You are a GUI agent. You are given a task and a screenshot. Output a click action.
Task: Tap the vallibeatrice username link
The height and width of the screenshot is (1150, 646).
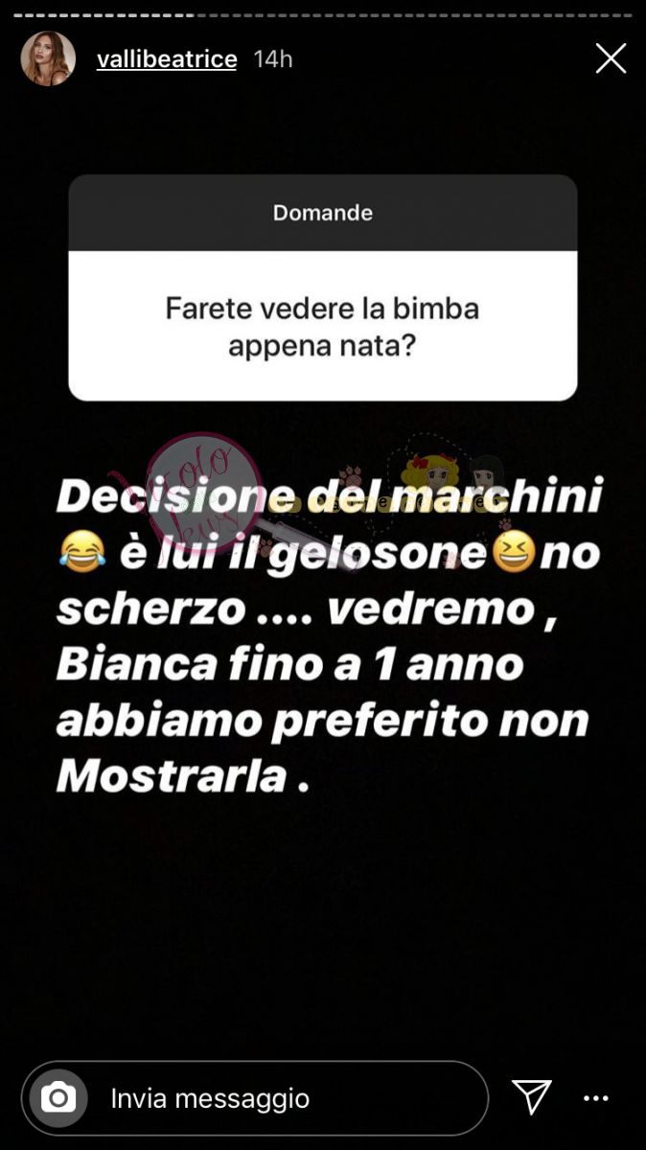click(x=167, y=58)
